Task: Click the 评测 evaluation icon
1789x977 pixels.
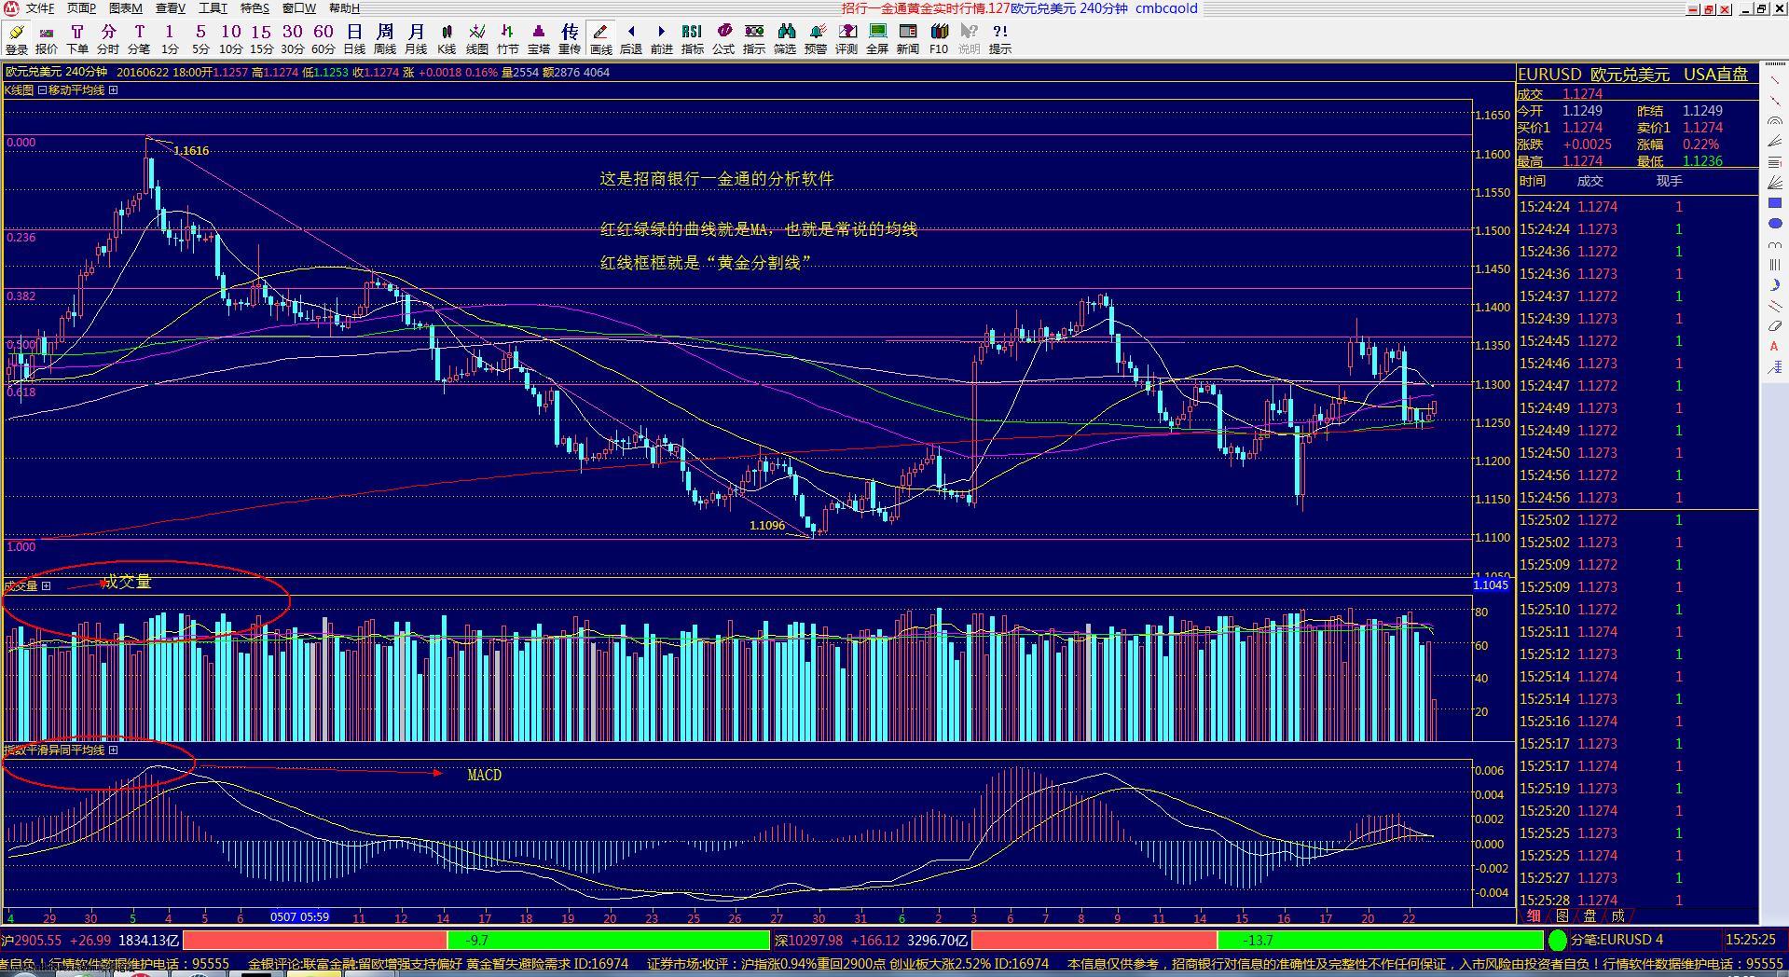Action: click(x=846, y=39)
